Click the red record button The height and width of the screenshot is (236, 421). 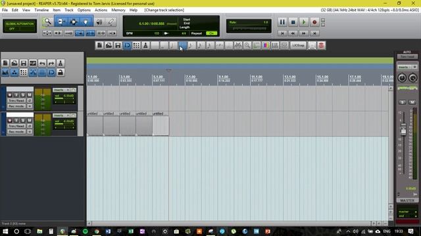314,22
